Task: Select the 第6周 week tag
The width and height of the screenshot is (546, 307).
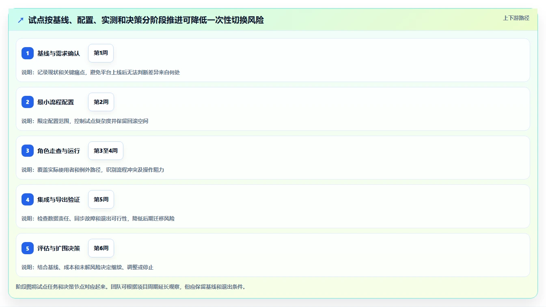Action: click(x=101, y=248)
